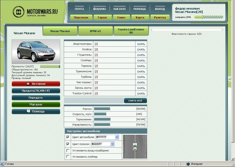Click снять всё button
Screen dimensions: 235x167
[135, 101]
